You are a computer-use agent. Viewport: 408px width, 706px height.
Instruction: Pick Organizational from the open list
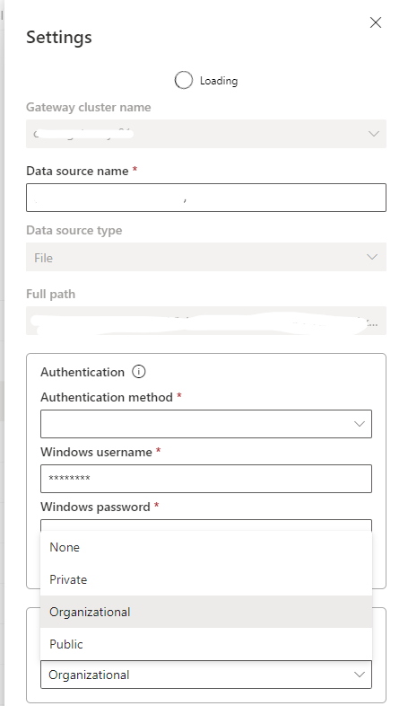[206, 612]
